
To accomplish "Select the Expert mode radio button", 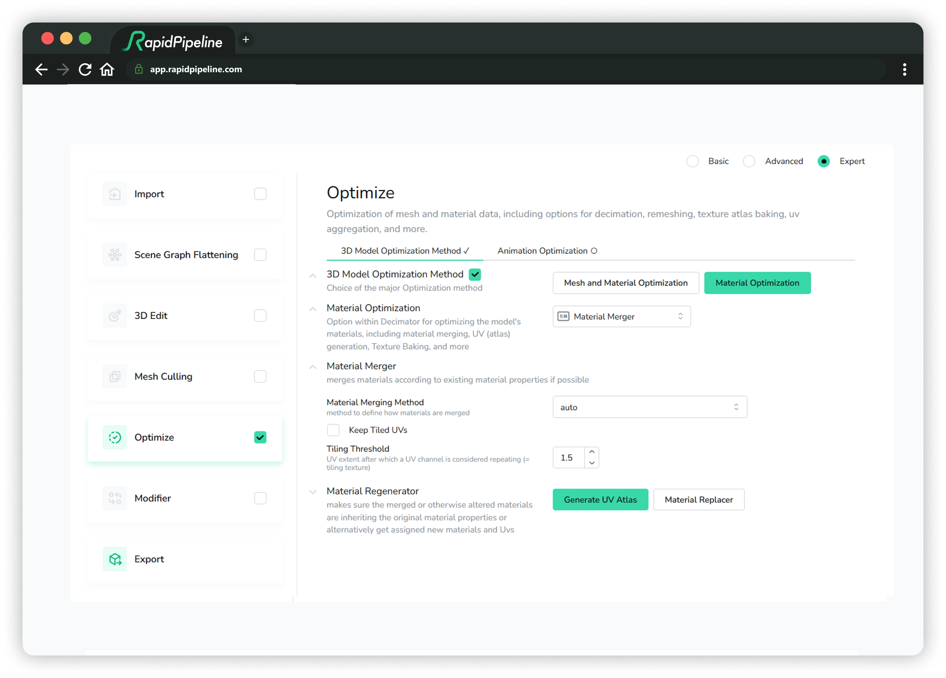I will [824, 161].
